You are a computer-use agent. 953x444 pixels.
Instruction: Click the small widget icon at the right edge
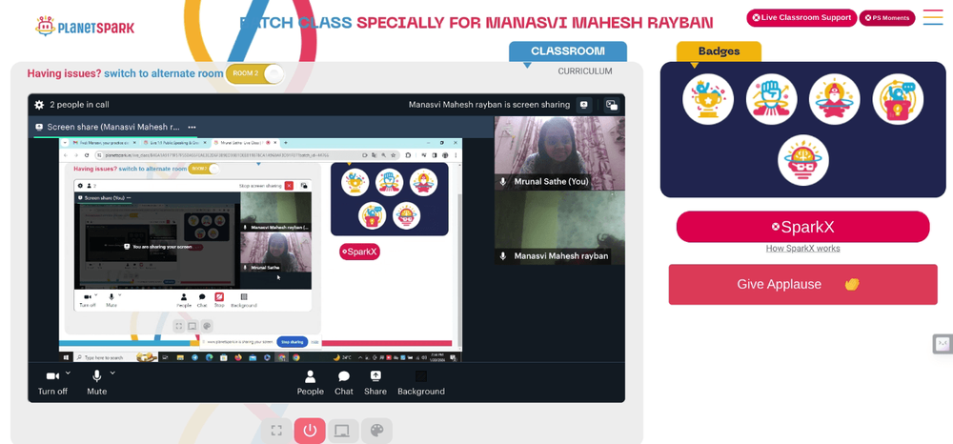pyautogui.click(x=943, y=344)
